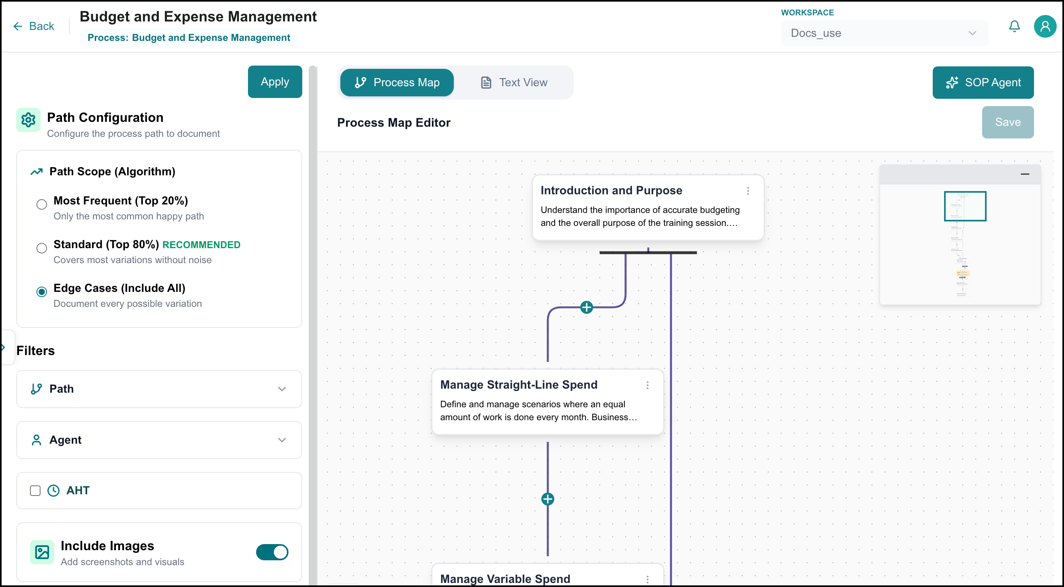This screenshot has height=587, width=1064.
Task: Click the Apply button
Action: pos(275,82)
